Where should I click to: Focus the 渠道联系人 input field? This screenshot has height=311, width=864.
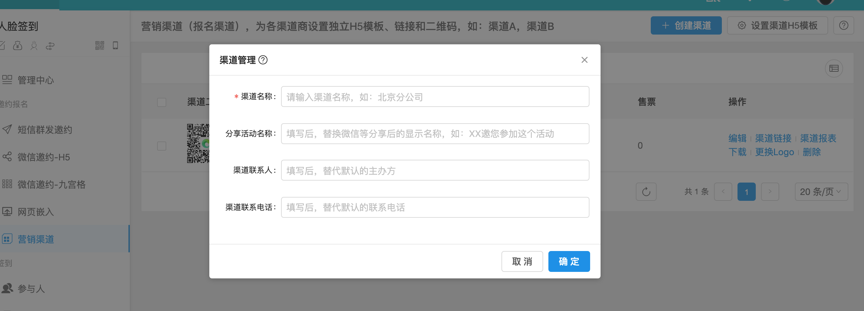click(x=435, y=170)
